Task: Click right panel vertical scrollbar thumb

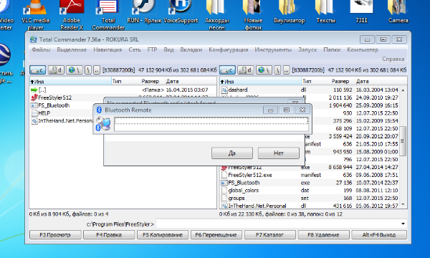Action: tap(403, 141)
